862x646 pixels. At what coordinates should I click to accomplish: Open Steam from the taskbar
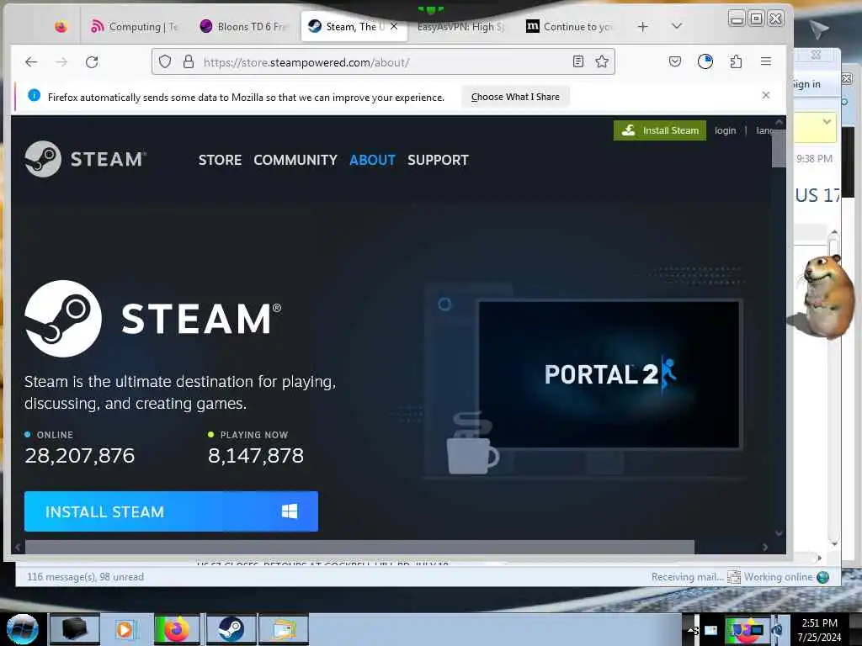231,629
